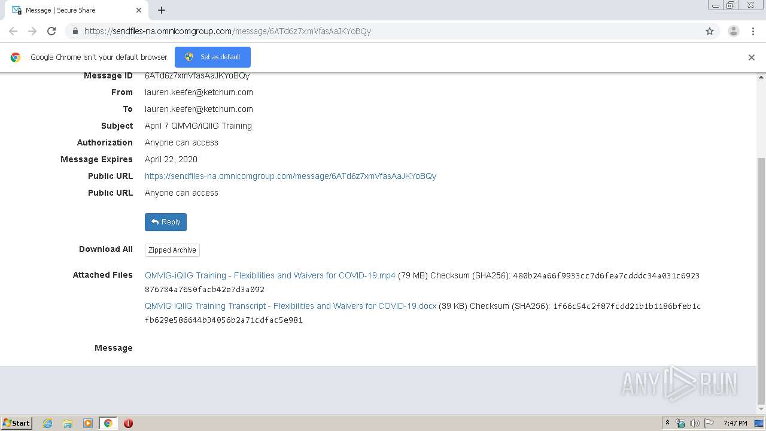The image size is (766, 431).
Task: Download all as Zipped Archive
Action: point(172,250)
